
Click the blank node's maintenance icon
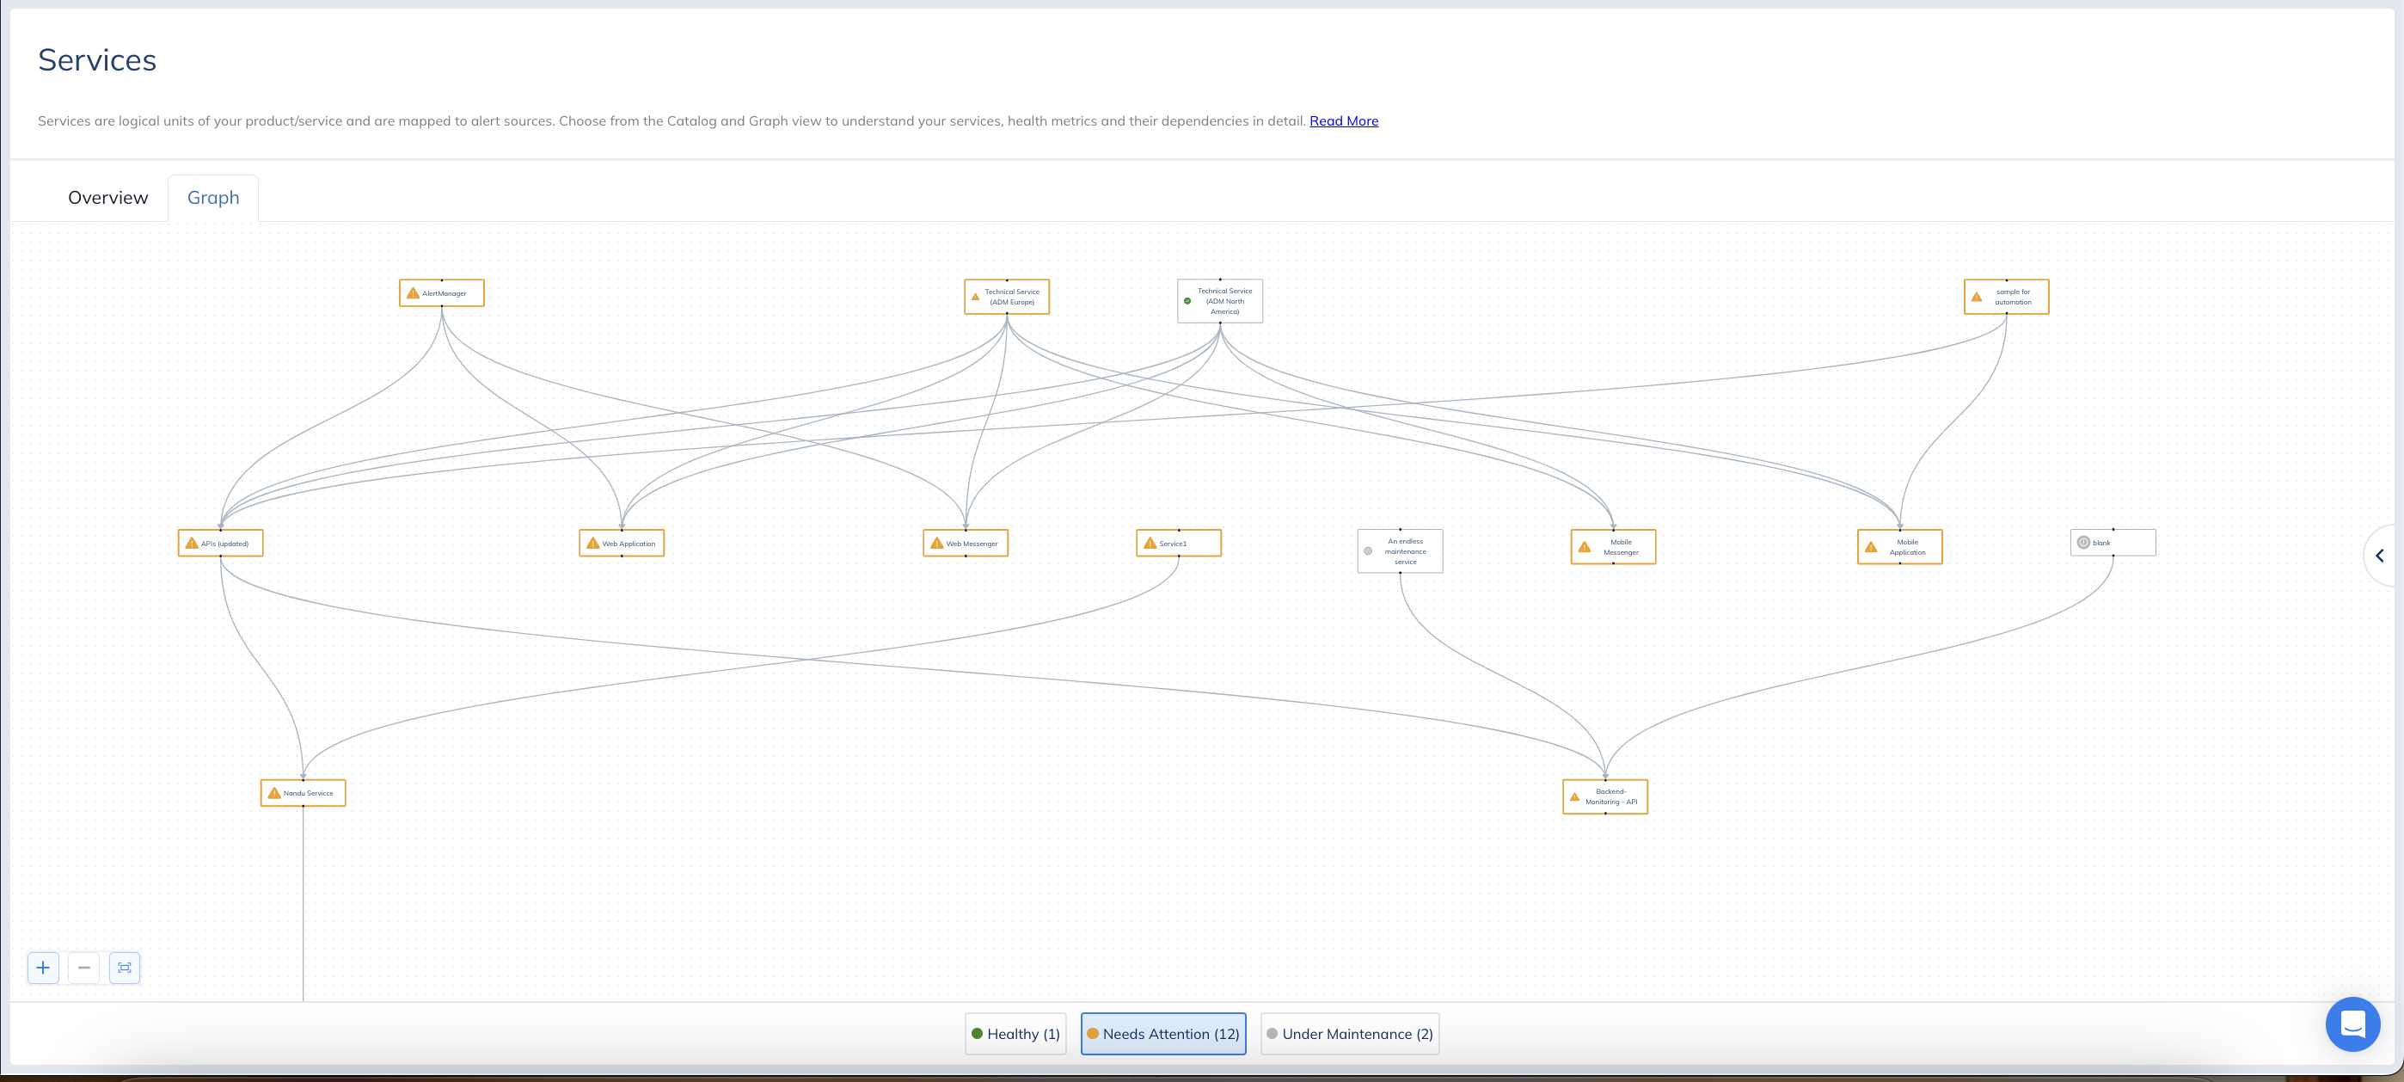pos(2083,543)
